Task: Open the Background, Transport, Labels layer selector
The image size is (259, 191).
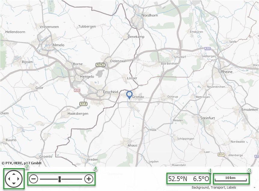Action: coord(214,187)
